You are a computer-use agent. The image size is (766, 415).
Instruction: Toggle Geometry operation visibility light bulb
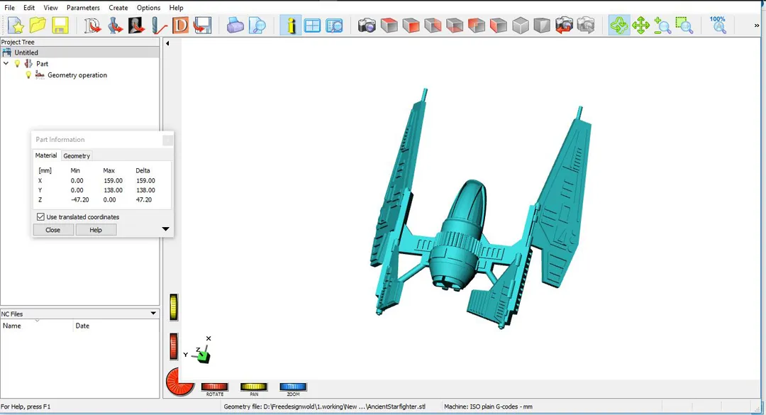click(x=28, y=74)
